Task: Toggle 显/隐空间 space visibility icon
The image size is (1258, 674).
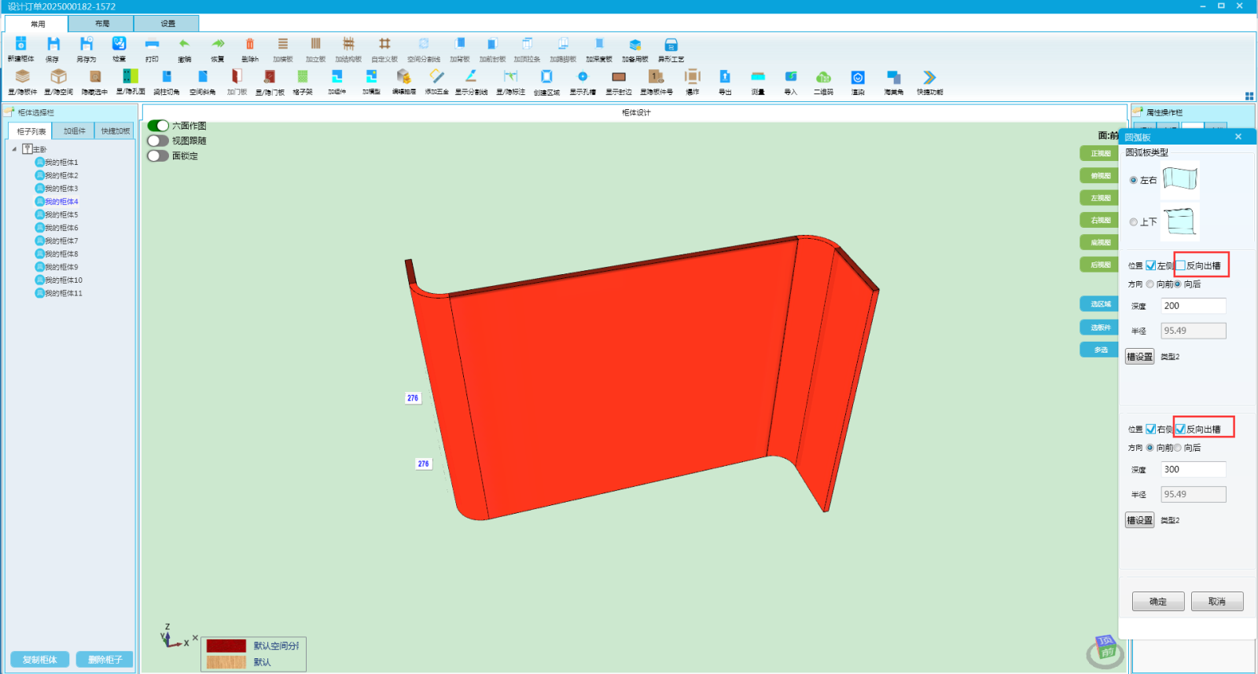Action: pyautogui.click(x=58, y=76)
